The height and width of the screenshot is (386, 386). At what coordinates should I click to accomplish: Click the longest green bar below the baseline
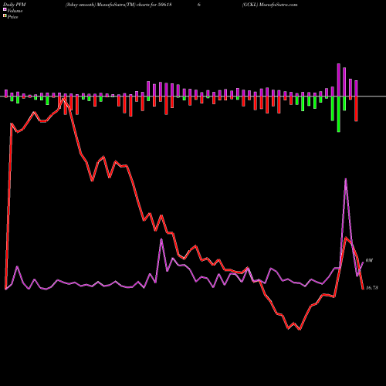click(x=339, y=114)
